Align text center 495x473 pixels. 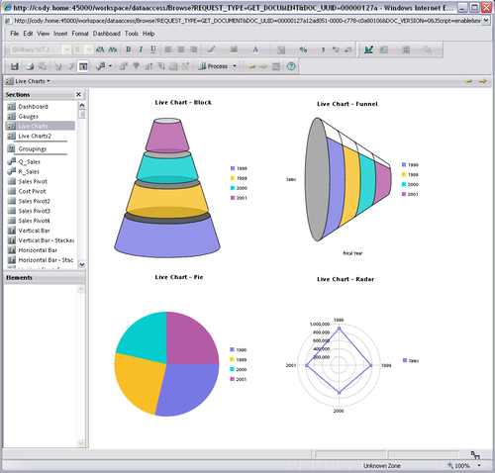(x=181, y=49)
